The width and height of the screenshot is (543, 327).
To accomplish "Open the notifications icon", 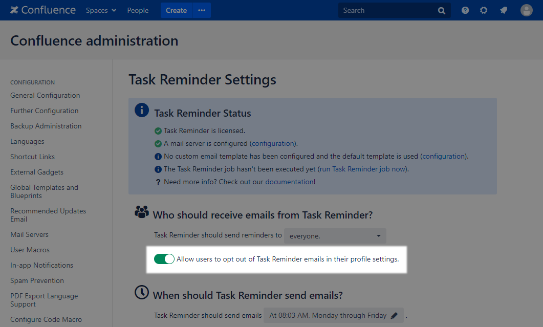I will click(504, 10).
